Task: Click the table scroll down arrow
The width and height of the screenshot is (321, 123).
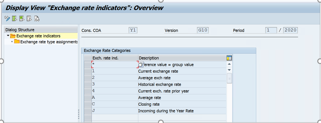Action: 229,70
